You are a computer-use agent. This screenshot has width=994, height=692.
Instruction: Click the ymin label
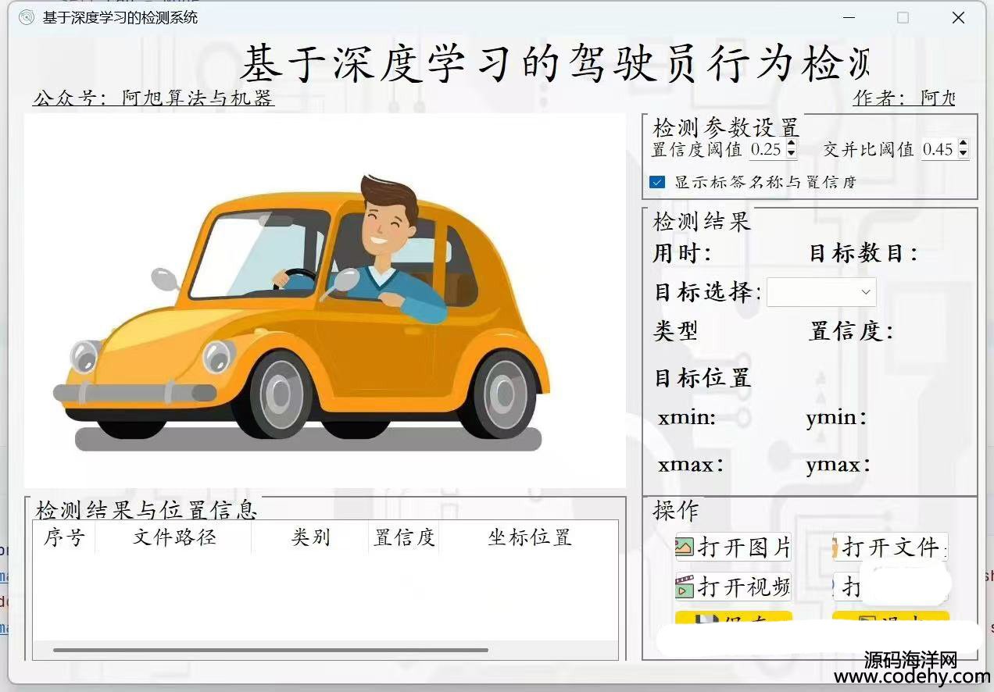pyautogui.click(x=836, y=418)
